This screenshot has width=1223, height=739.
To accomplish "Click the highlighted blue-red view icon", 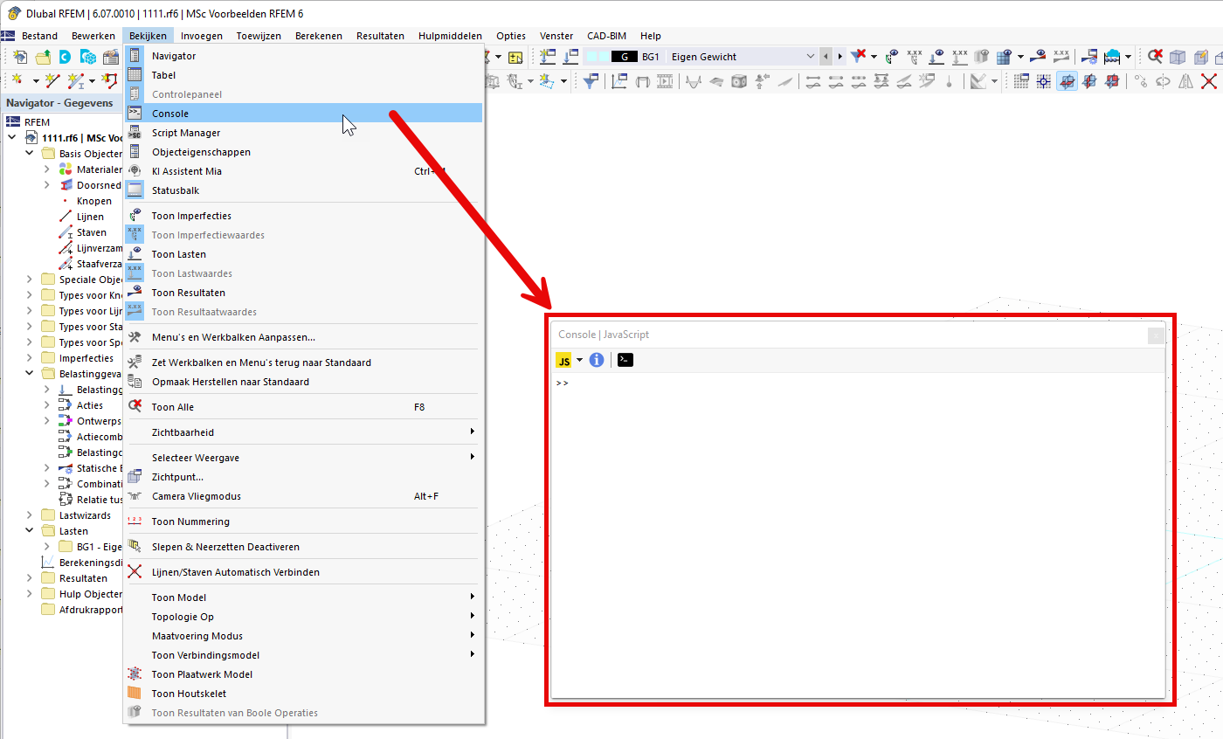I will coord(1067,81).
